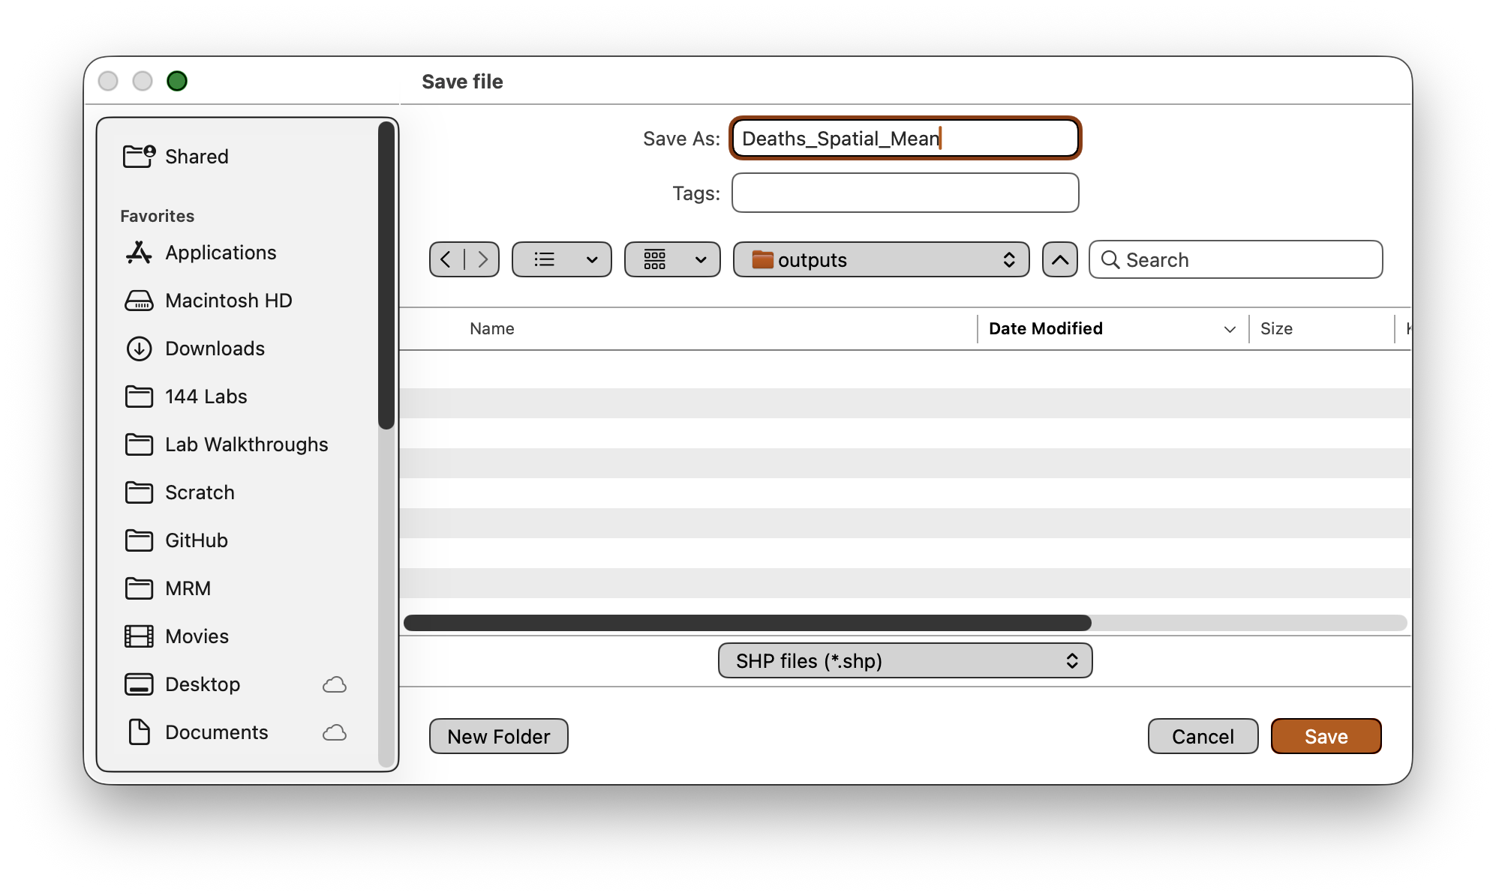Open the icon grouping options dropdown
Screen dimensions: 1496x895
pyautogui.click(x=672, y=259)
